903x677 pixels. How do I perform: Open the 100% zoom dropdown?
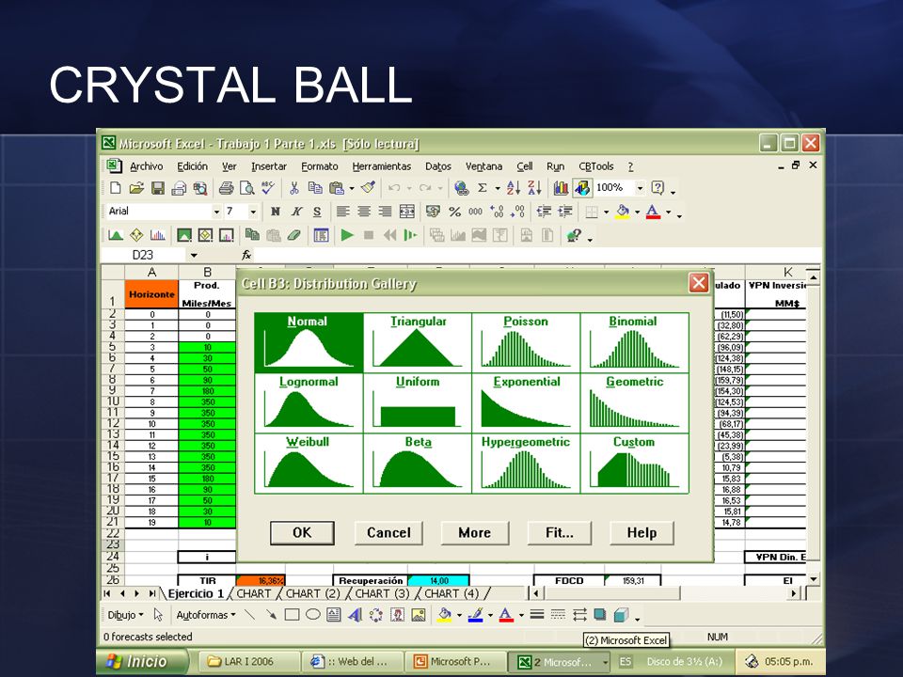click(x=640, y=188)
